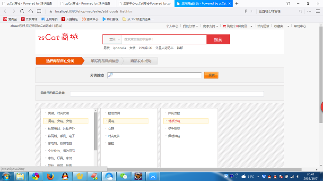
Task: Click the 199减100 hot search link
Action: pyautogui.click(x=146, y=48)
